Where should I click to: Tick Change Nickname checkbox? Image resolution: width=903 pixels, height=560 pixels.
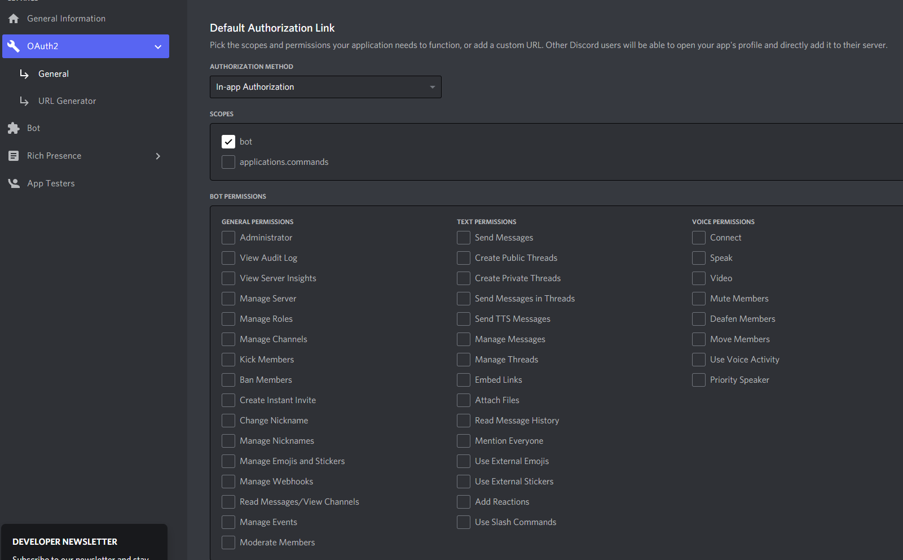(228, 421)
